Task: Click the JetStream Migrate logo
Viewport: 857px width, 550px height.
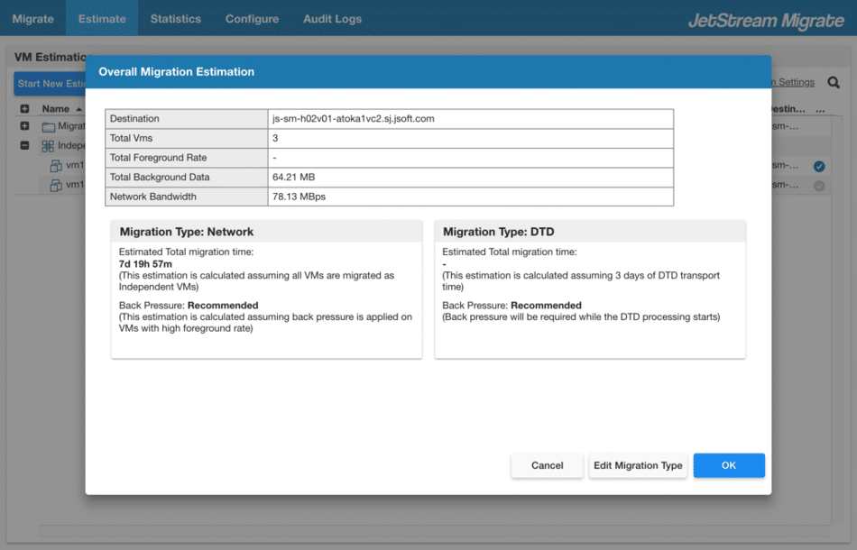Action: [766, 20]
